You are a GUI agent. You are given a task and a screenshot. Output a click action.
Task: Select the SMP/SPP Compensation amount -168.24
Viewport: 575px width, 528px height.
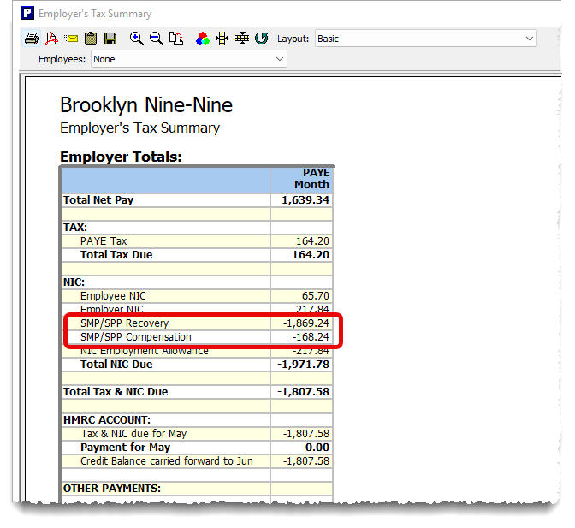[x=311, y=337]
